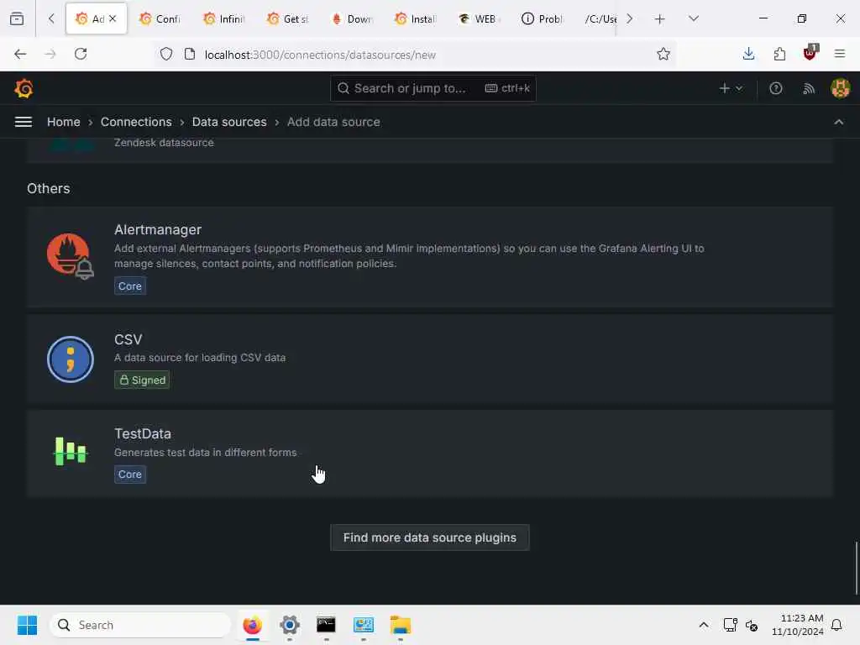Screen dimensions: 860x645
Task: Open the terminal from the taskbar
Action: [326, 625]
